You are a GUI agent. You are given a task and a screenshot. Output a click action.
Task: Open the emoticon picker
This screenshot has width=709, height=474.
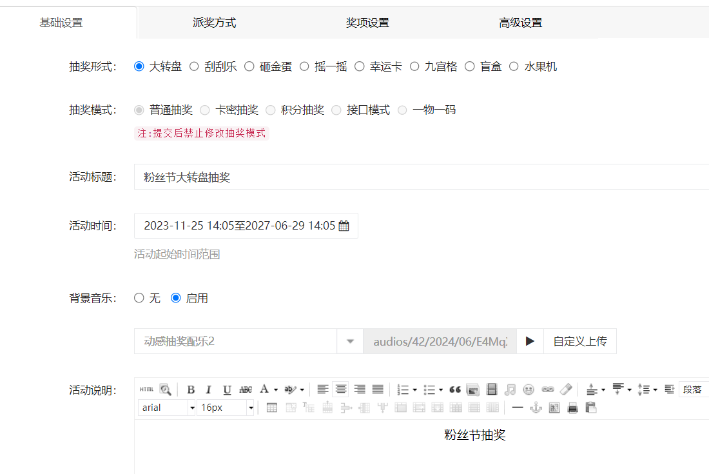(529, 390)
